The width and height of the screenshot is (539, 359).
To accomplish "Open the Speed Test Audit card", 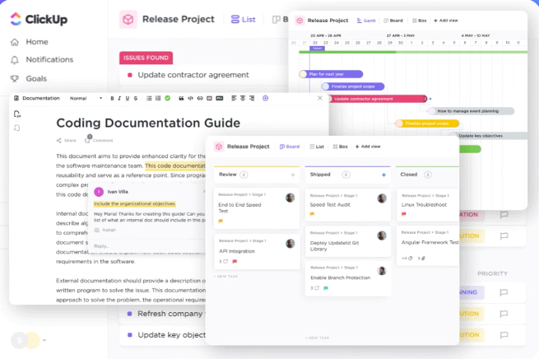I will click(x=348, y=205).
